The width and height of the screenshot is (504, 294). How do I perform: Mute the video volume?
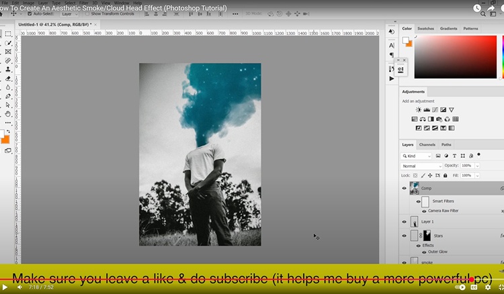pos(19,287)
